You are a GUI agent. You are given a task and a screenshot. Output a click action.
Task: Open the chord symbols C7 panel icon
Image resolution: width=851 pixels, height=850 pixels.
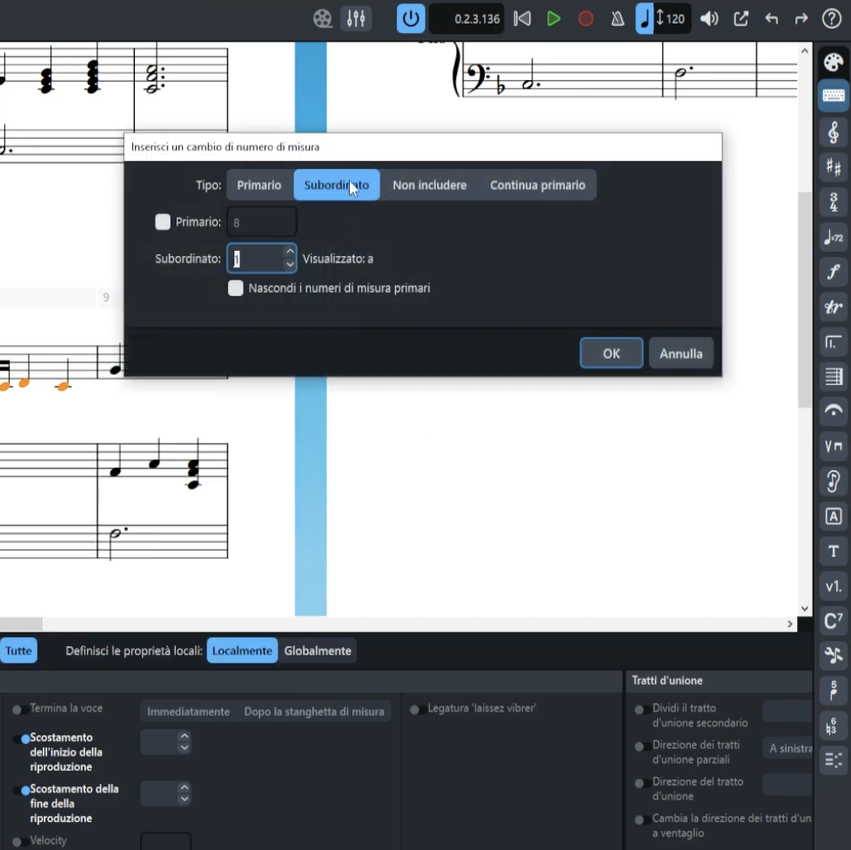click(x=833, y=621)
